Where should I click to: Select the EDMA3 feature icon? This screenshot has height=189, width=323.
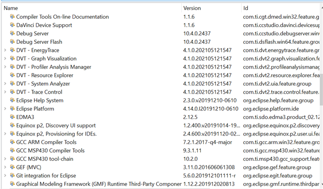click(x=12, y=117)
